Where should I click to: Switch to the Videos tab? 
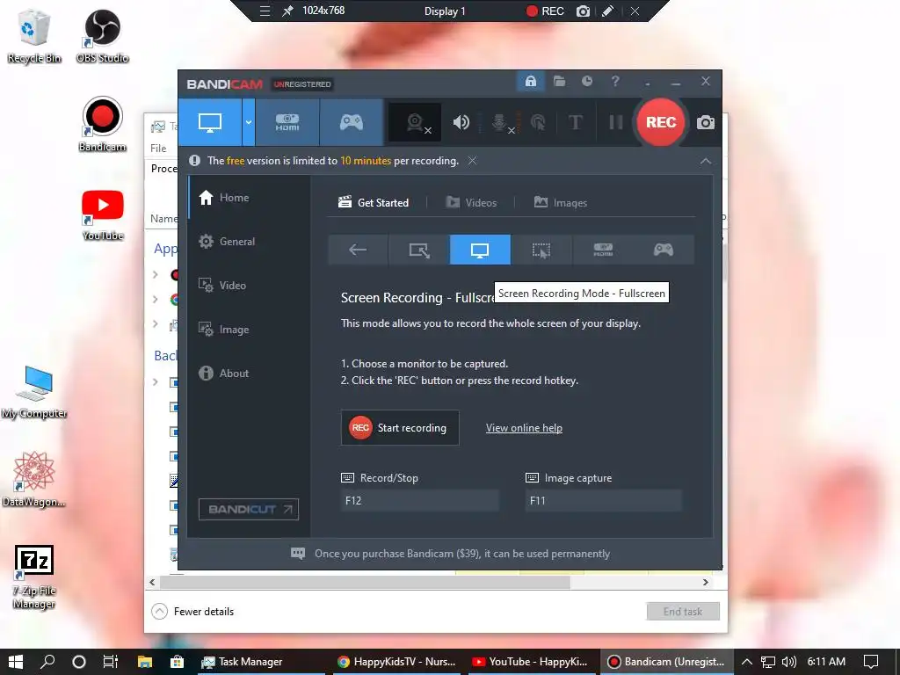tap(471, 203)
